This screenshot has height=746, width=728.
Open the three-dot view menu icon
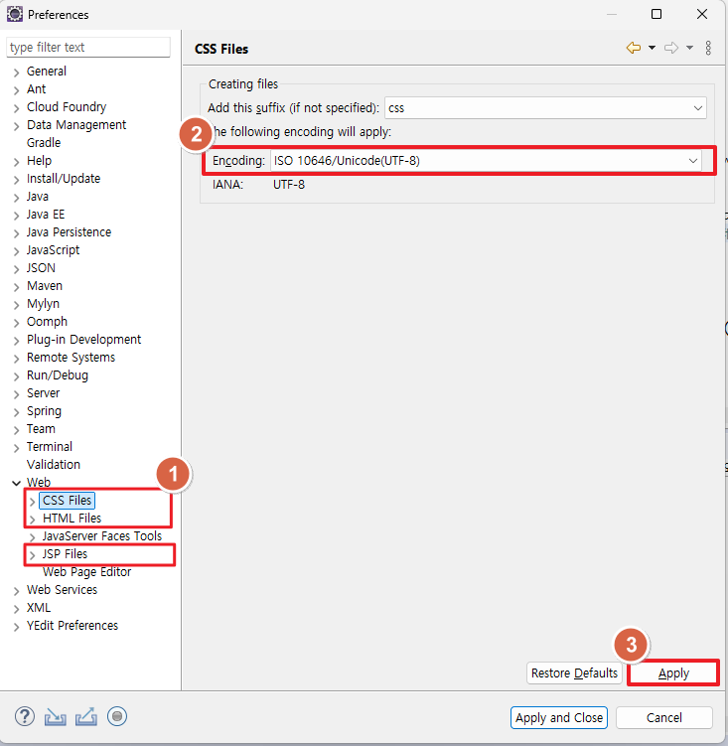tap(708, 48)
